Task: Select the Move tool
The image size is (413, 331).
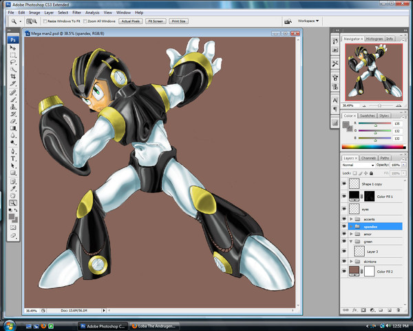Action: pyautogui.click(x=13, y=47)
